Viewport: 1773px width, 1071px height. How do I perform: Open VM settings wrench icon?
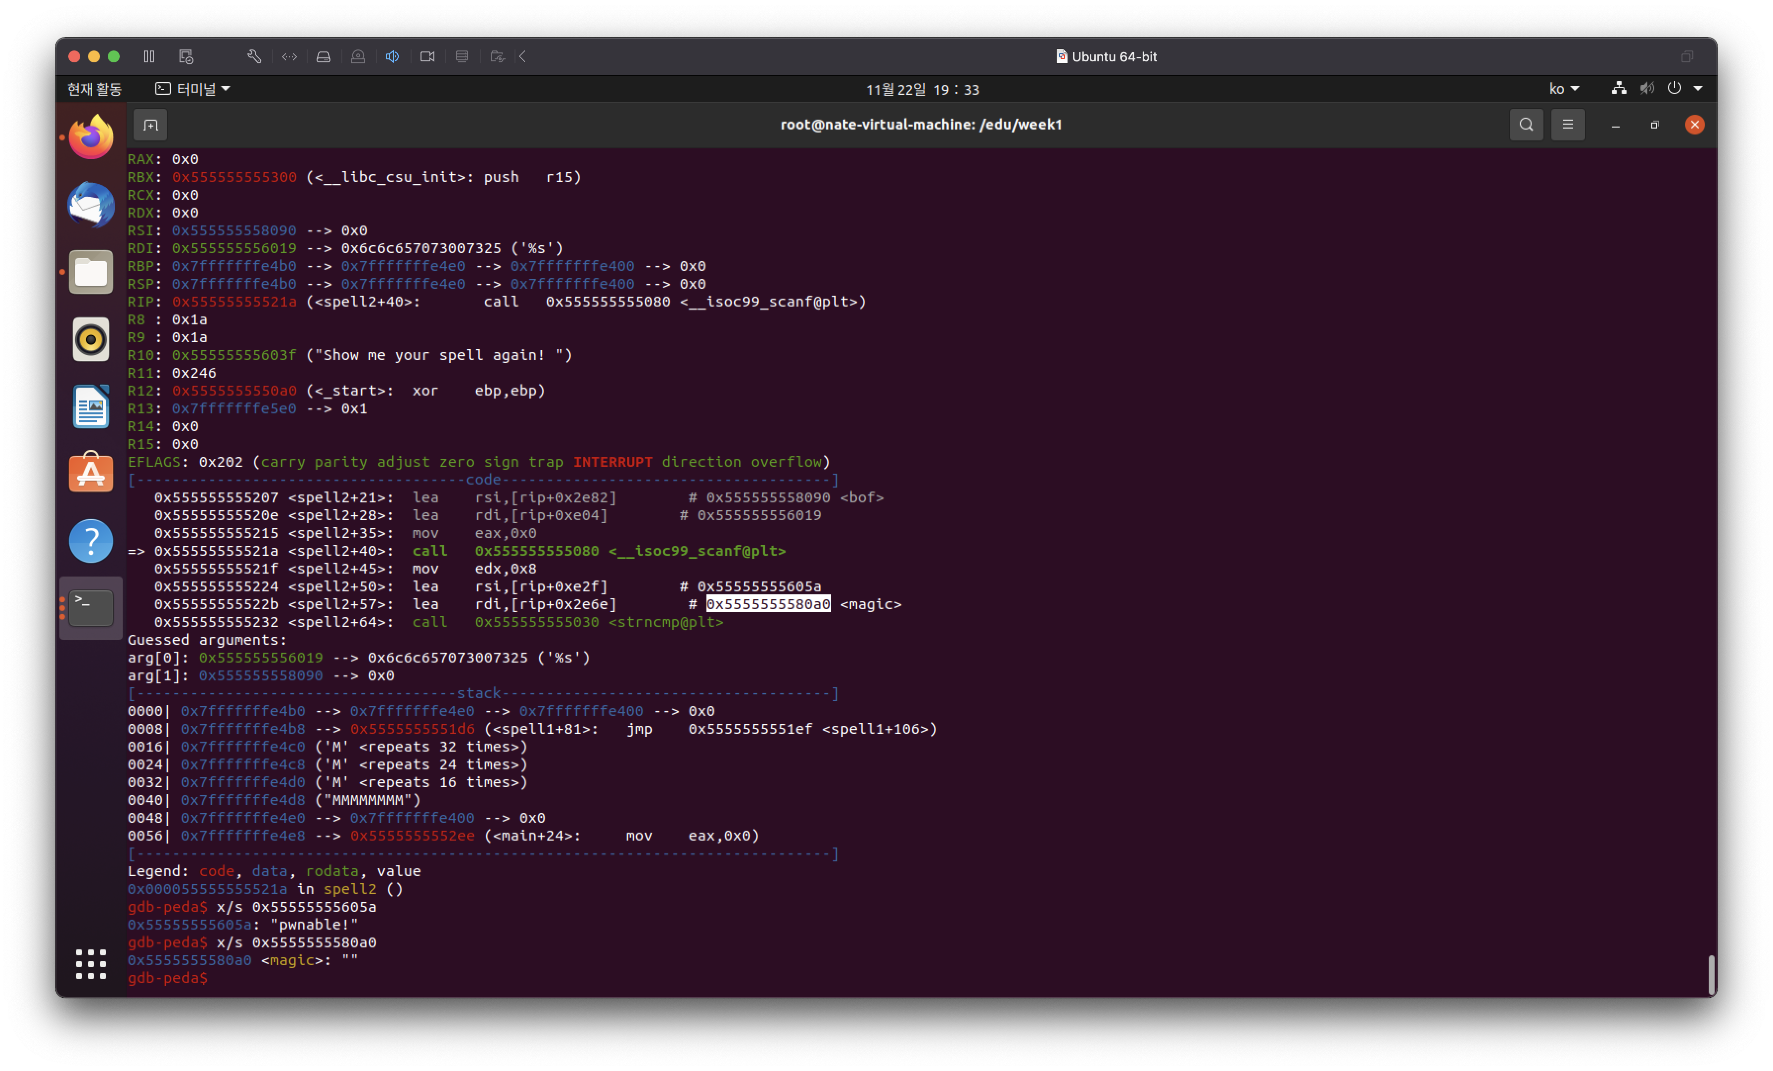tap(254, 56)
